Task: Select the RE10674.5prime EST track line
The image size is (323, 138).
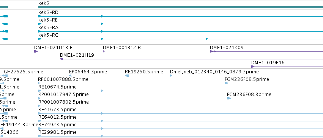Action: tap(181, 91)
